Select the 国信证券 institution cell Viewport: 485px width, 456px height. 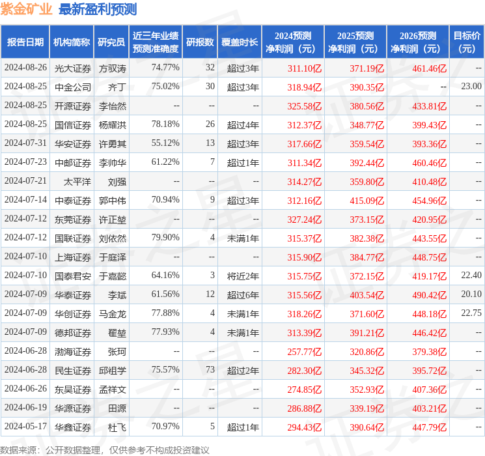73,125
